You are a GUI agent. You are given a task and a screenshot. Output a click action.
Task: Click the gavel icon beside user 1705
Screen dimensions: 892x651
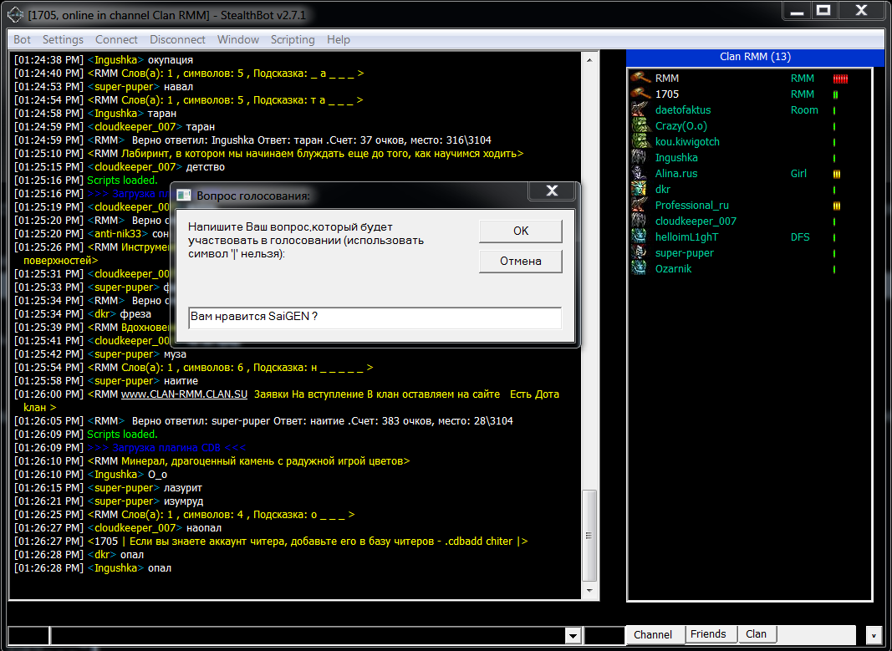click(x=640, y=94)
